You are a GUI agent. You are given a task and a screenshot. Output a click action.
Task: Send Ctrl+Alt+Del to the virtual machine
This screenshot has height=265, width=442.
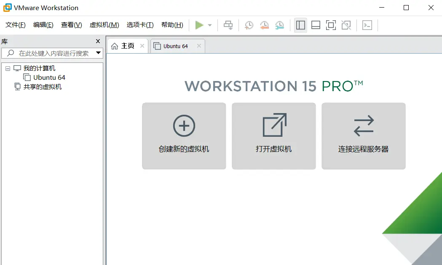228,25
